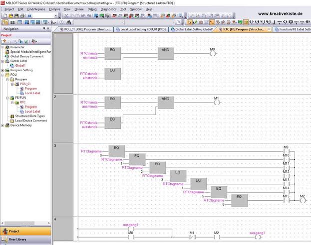This screenshot has width=311, height=245.
Task: Collapse the Global Label tree node
Action: 2,61
